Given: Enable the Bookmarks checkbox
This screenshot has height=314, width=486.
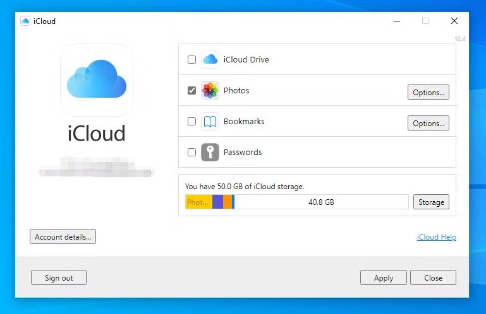Looking at the screenshot, I should click(x=192, y=121).
